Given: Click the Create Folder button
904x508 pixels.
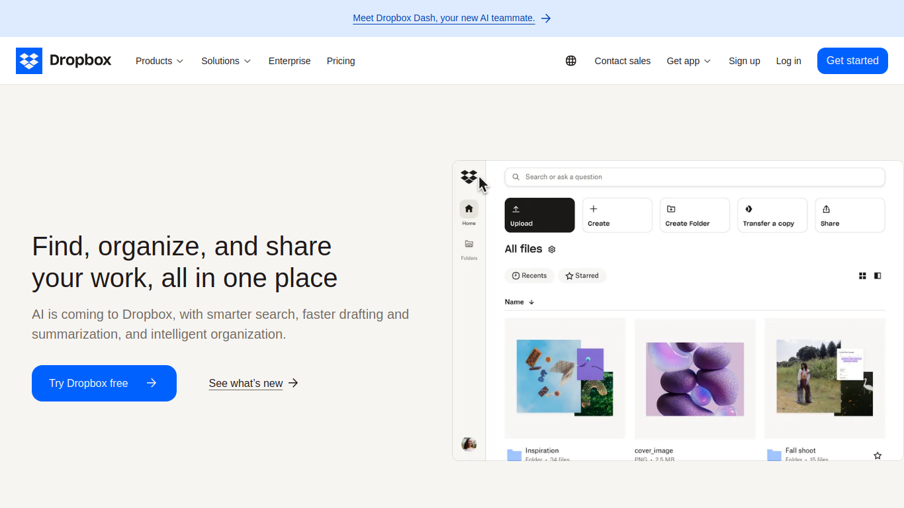Looking at the screenshot, I should pyautogui.click(x=695, y=215).
